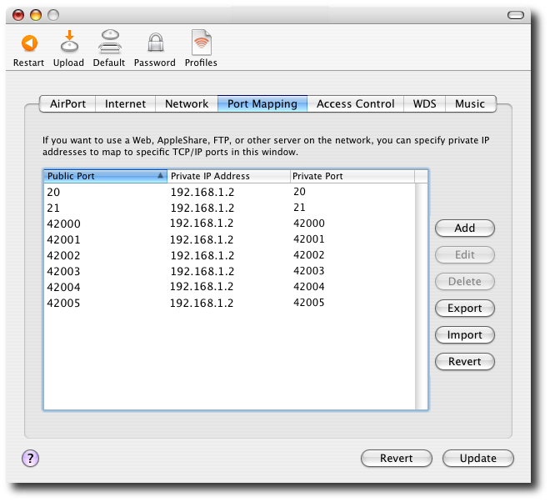
Task: Open the Access Control tab
Action: [x=355, y=104]
